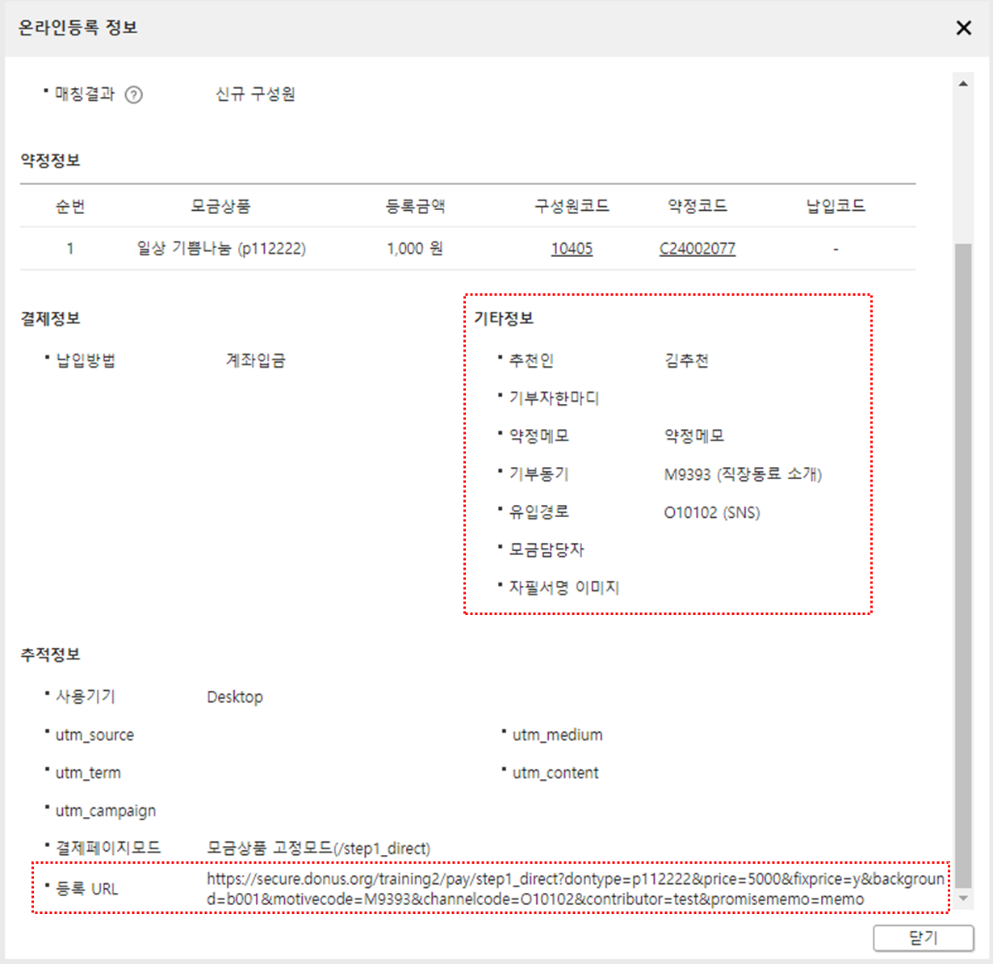Open 약정코드 link C24002077
This screenshot has width=993, height=964.
coord(697,249)
